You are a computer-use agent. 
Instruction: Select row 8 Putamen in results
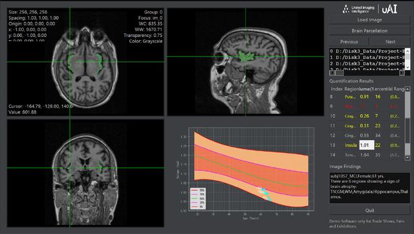coord(367,97)
